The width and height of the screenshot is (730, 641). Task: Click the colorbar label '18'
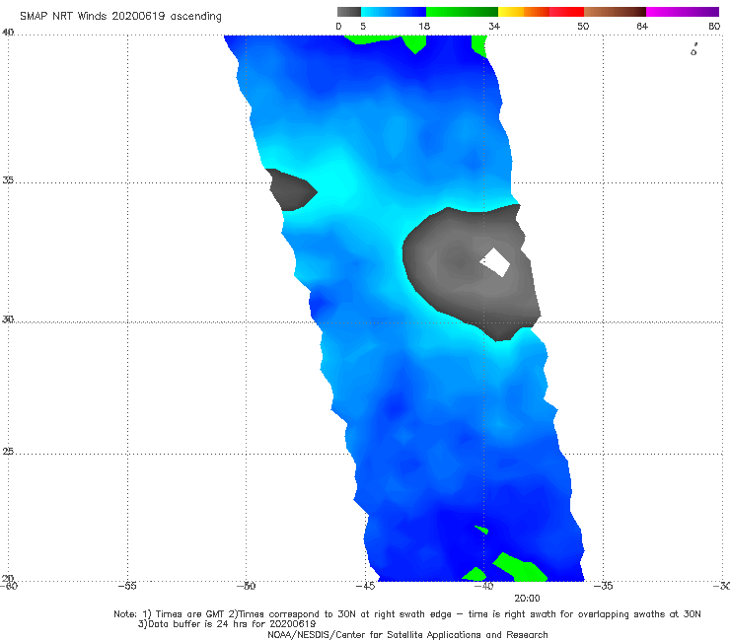pyautogui.click(x=424, y=26)
